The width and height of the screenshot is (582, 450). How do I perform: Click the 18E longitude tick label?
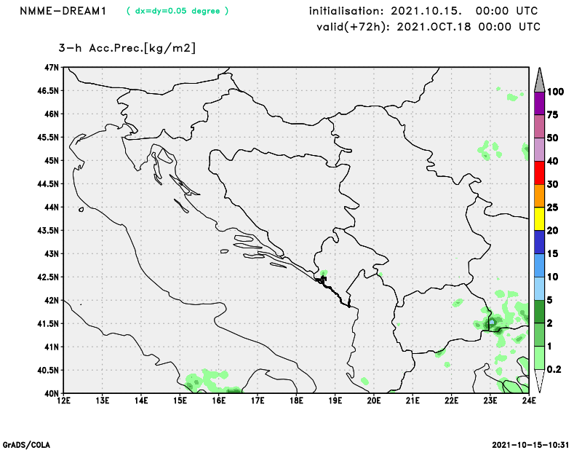pyautogui.click(x=296, y=400)
